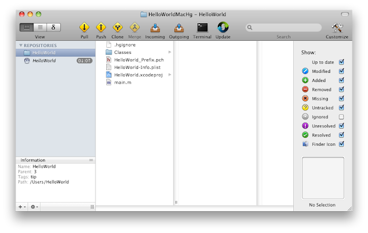Image resolution: width=368 pixels, height=233 pixels.
Task: Collapse the REPOSITORIES section triangle
Action: pos(21,45)
